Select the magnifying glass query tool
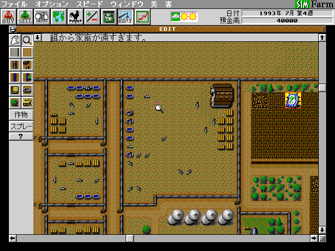335x251 pixels. coord(27,40)
